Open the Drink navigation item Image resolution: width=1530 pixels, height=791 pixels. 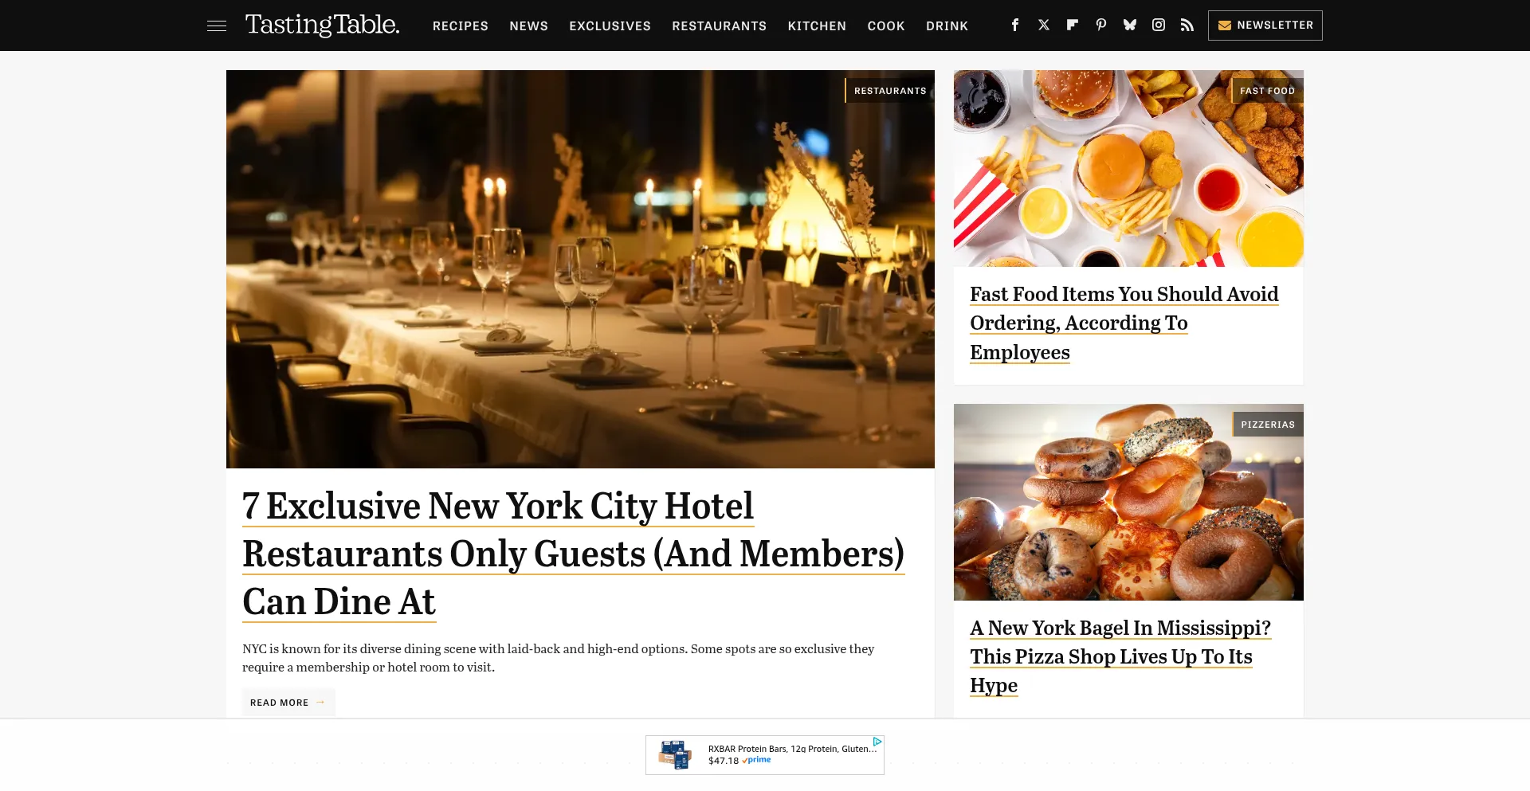coord(947,25)
